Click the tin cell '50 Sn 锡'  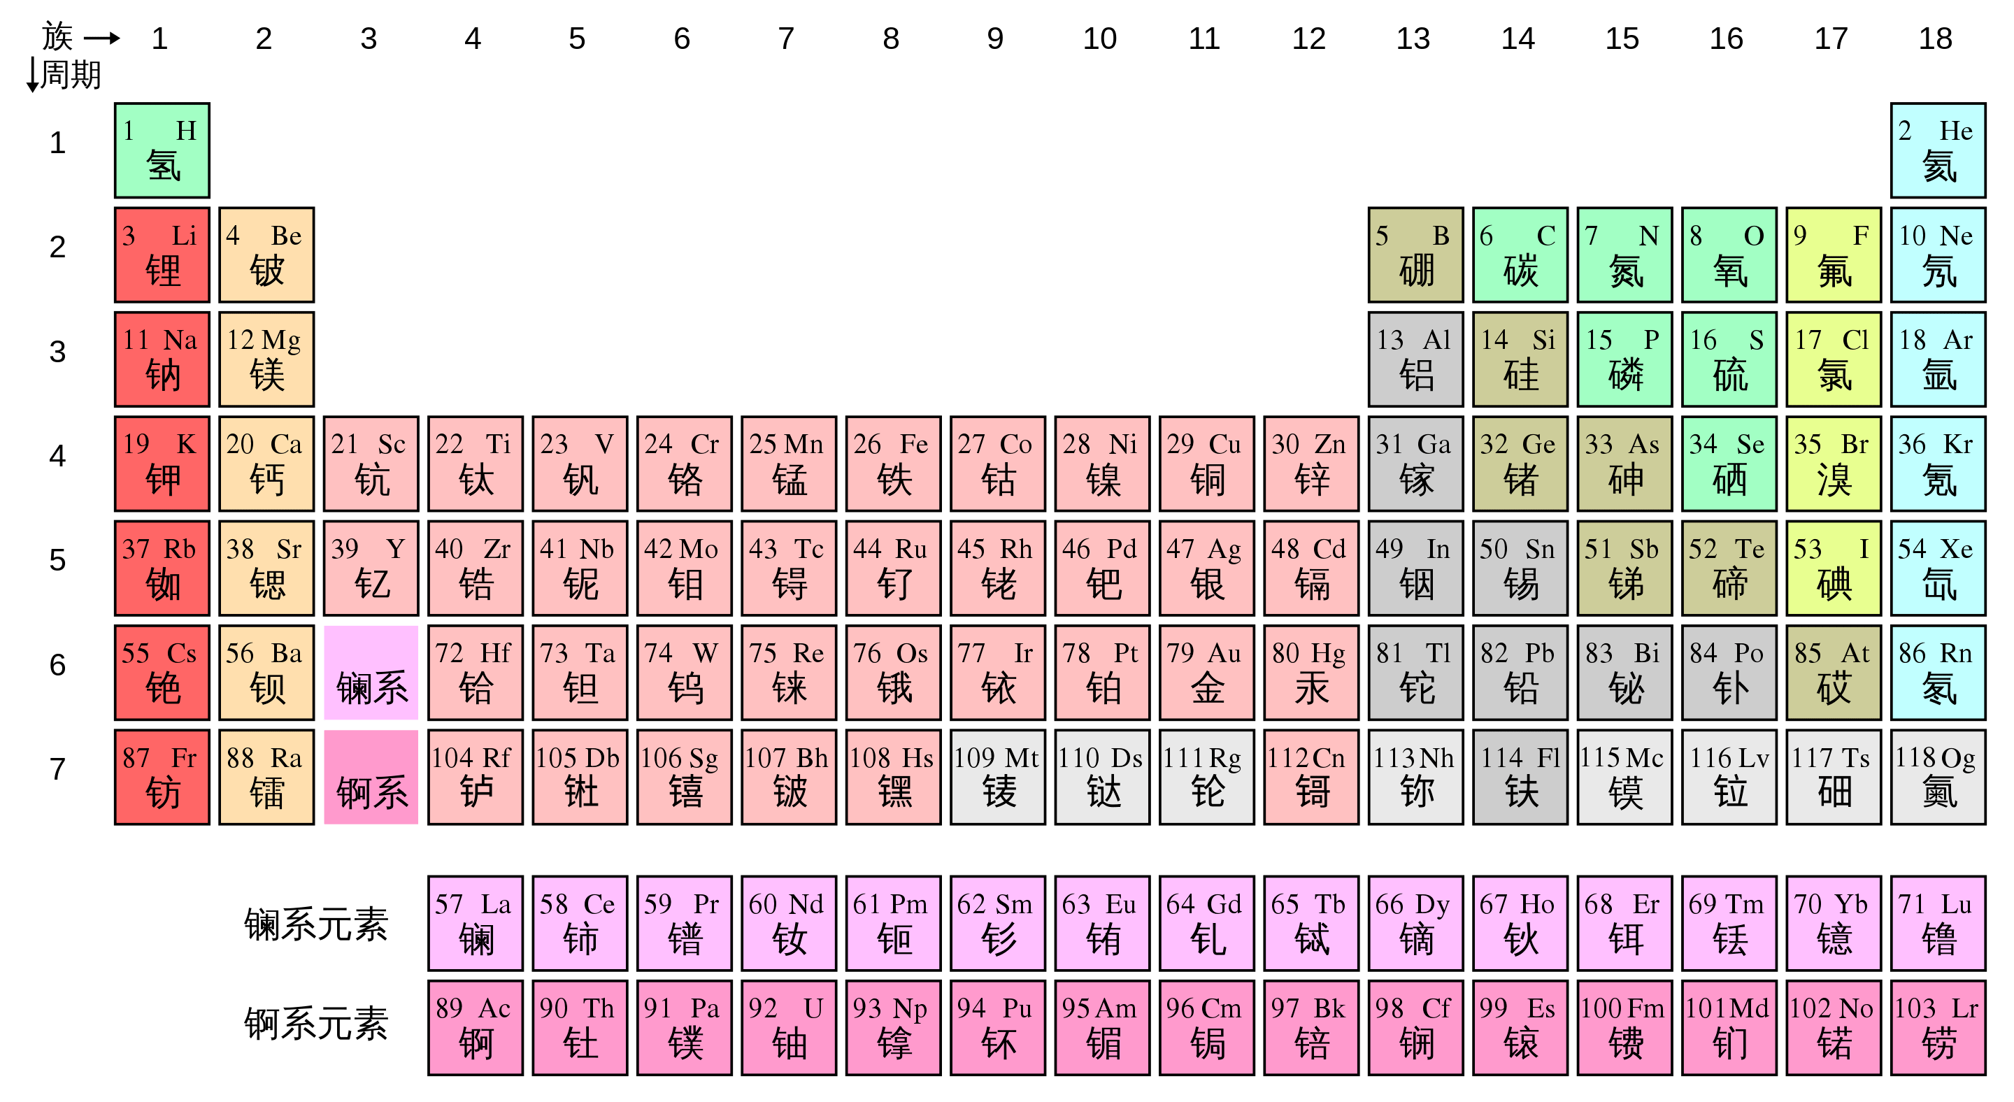[x=1520, y=568]
